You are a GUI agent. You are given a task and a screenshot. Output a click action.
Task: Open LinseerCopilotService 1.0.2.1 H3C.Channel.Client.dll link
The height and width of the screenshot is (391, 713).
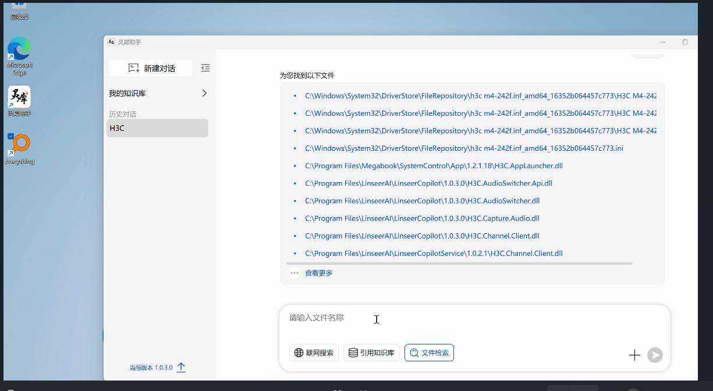click(434, 253)
